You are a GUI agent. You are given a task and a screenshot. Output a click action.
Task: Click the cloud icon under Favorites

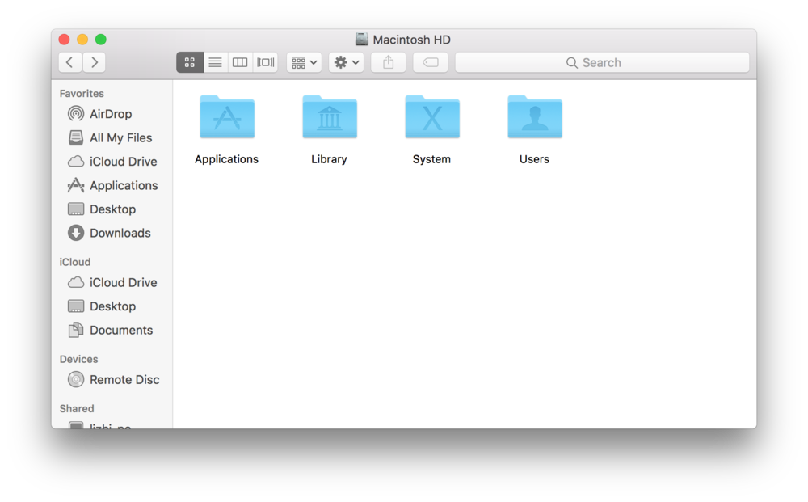pyautogui.click(x=76, y=162)
